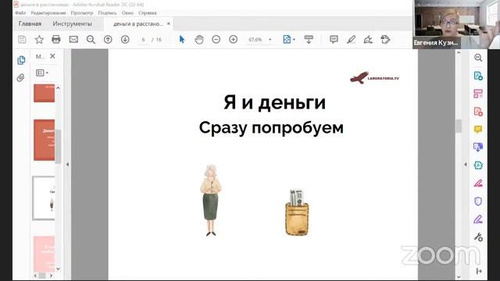Activate the Hand pan tool
500x281 pixels.
pos(199,40)
